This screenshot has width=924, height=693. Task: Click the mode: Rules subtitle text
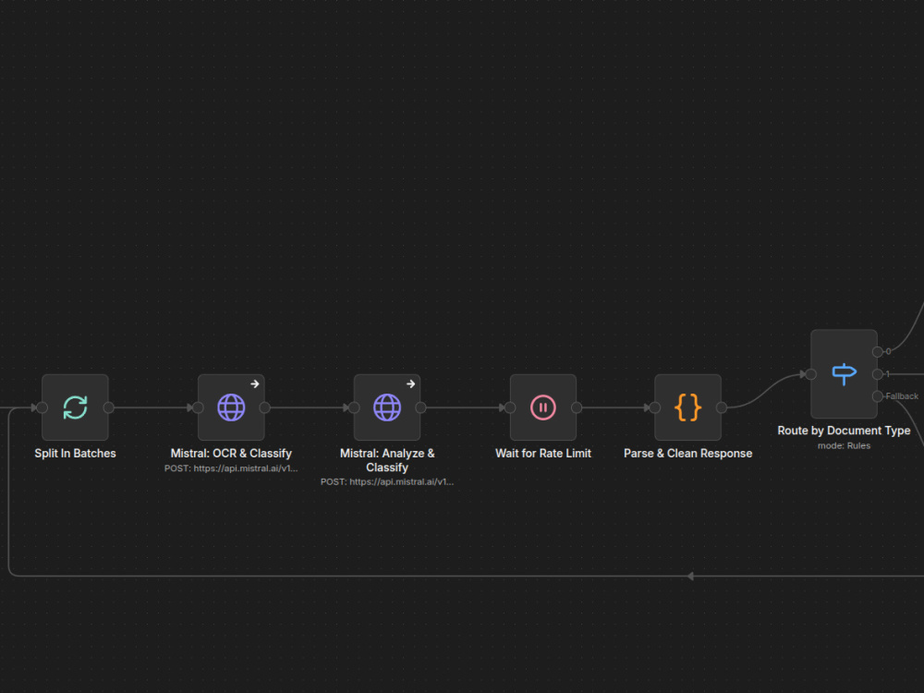coord(844,445)
